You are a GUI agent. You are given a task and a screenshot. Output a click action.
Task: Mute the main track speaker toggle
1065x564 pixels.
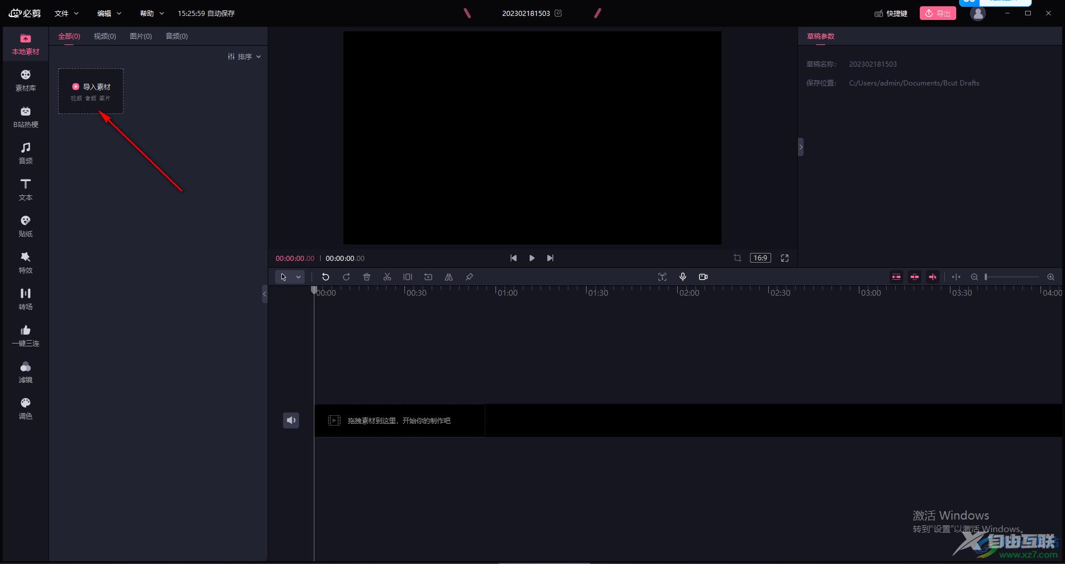(x=291, y=420)
